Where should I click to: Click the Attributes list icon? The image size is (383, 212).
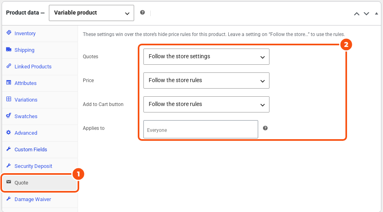pos(9,83)
